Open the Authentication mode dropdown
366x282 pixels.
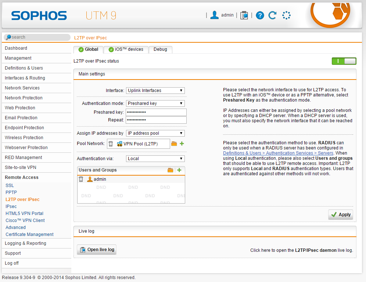pyautogui.click(x=155, y=103)
